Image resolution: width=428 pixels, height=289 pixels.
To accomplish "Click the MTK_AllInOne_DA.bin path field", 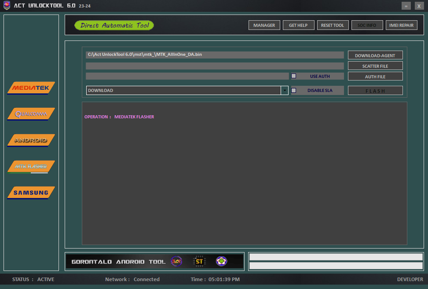I will [215, 55].
